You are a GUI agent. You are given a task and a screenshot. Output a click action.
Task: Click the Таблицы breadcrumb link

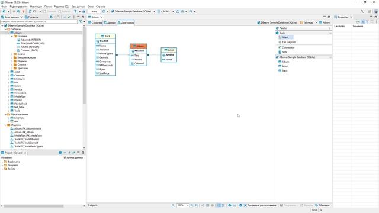(x=307, y=22)
